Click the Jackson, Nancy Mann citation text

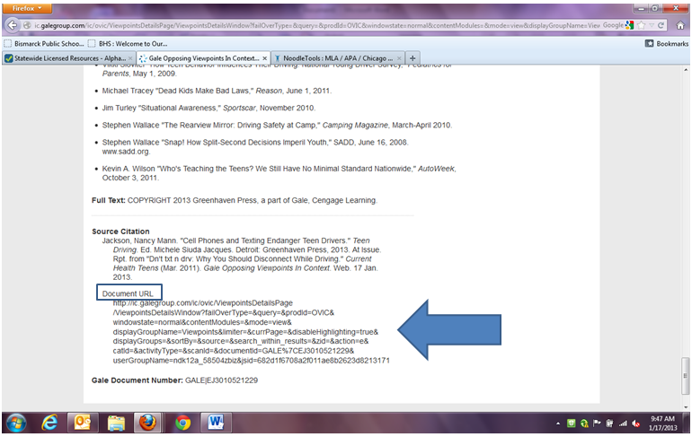[242, 259]
